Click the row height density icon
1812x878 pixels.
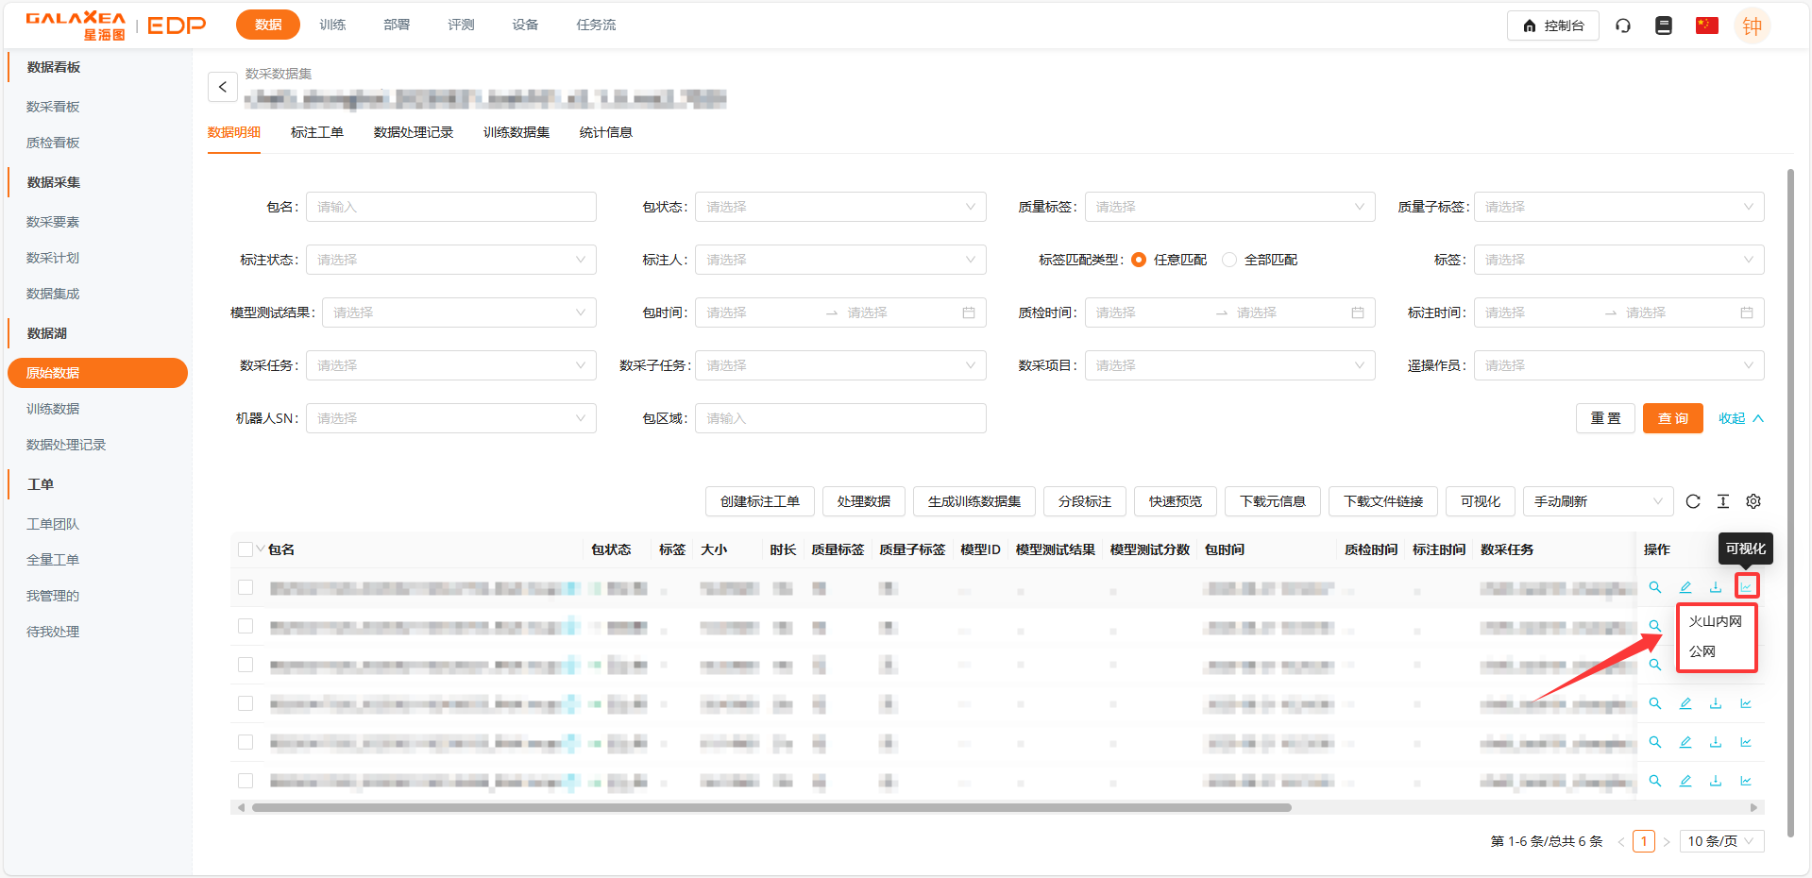tap(1723, 501)
